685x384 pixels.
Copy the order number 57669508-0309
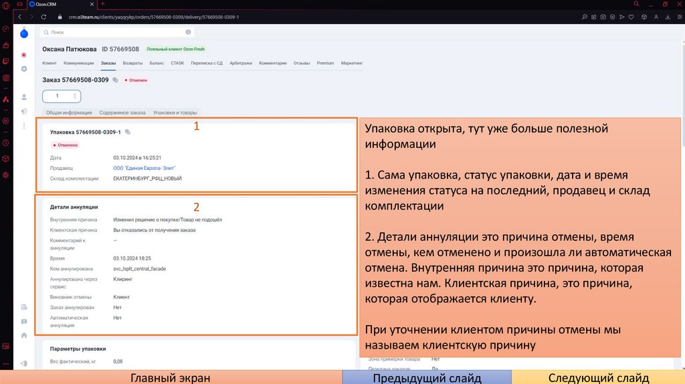pyautogui.click(x=115, y=80)
